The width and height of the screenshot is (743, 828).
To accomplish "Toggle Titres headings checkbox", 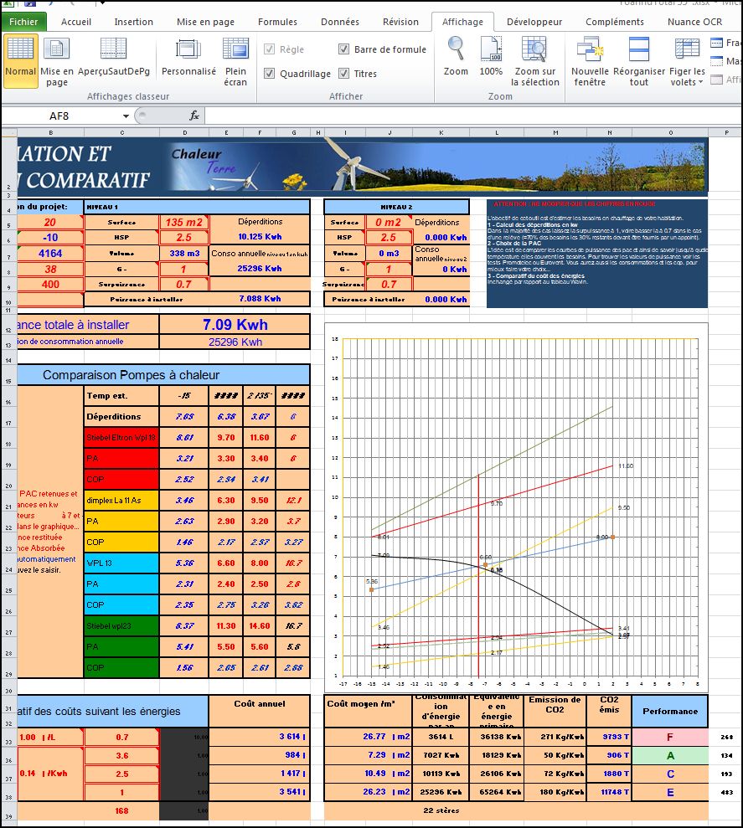I will point(344,74).
